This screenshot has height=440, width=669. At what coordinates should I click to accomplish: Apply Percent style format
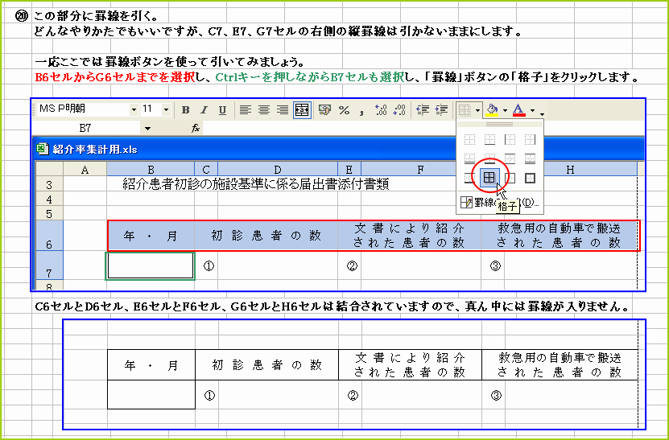coord(344,110)
